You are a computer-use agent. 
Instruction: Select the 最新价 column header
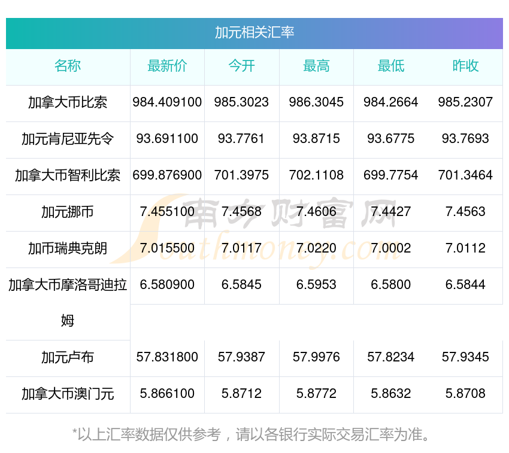[x=167, y=66]
